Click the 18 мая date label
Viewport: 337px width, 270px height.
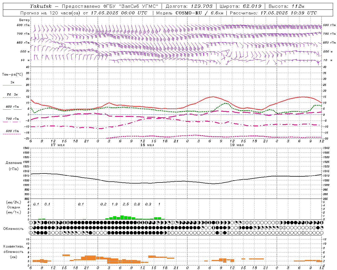coord(147,145)
